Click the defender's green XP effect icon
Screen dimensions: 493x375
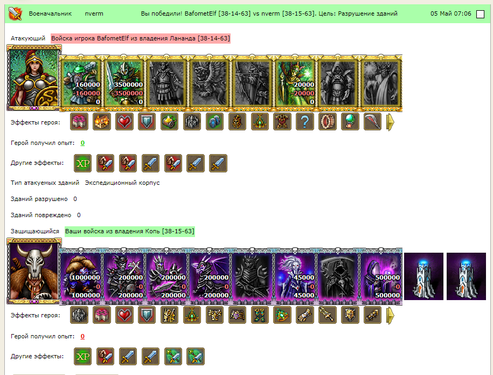point(82,357)
